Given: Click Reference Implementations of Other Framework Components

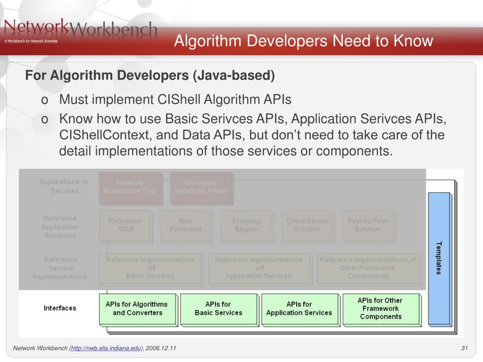Looking at the screenshot, I should click(x=369, y=269).
